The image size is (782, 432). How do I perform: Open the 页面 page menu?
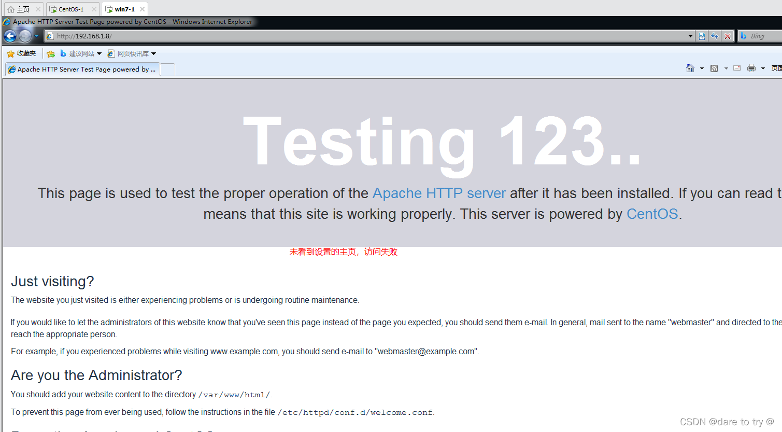pyautogui.click(x=776, y=68)
